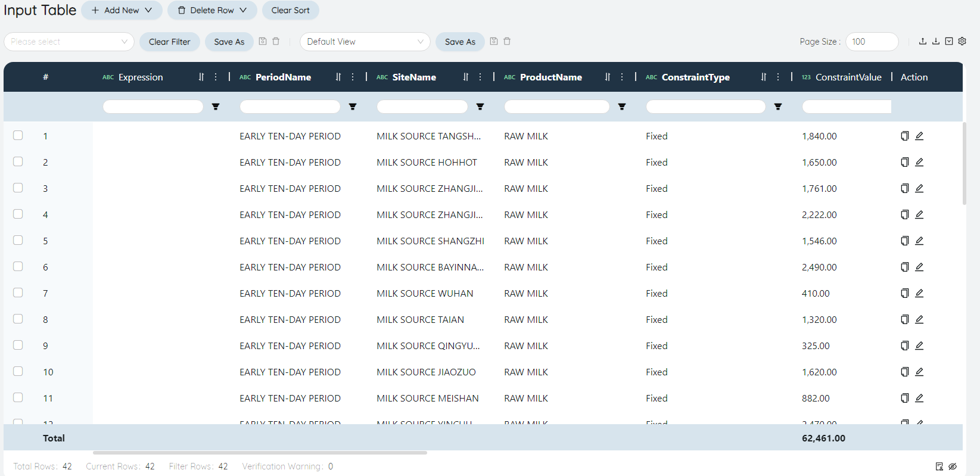
Task: Select the checkbox for row 6
Action: [x=18, y=266]
